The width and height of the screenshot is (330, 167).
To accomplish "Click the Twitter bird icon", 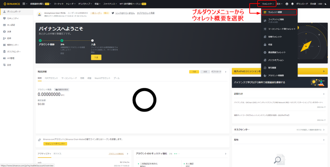I will [x=113, y=13].
